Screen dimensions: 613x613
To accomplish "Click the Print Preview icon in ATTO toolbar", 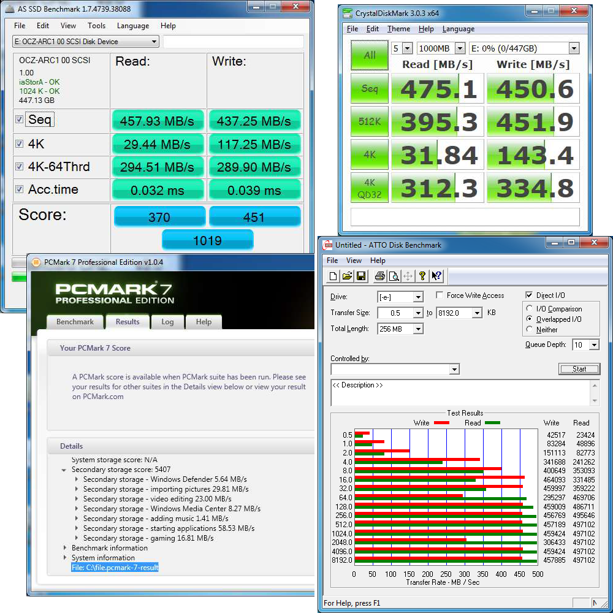I will (394, 276).
